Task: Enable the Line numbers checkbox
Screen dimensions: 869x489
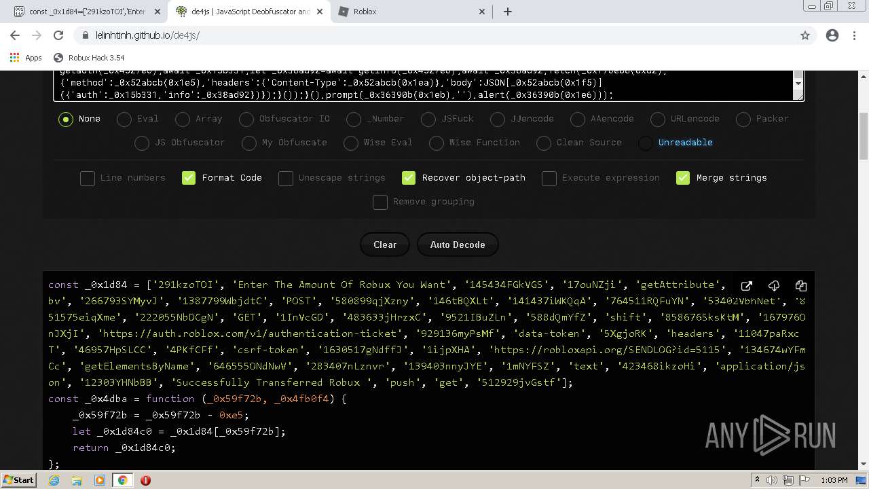Action: (88, 178)
